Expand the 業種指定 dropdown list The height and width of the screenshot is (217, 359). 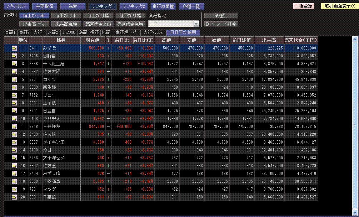point(196,24)
